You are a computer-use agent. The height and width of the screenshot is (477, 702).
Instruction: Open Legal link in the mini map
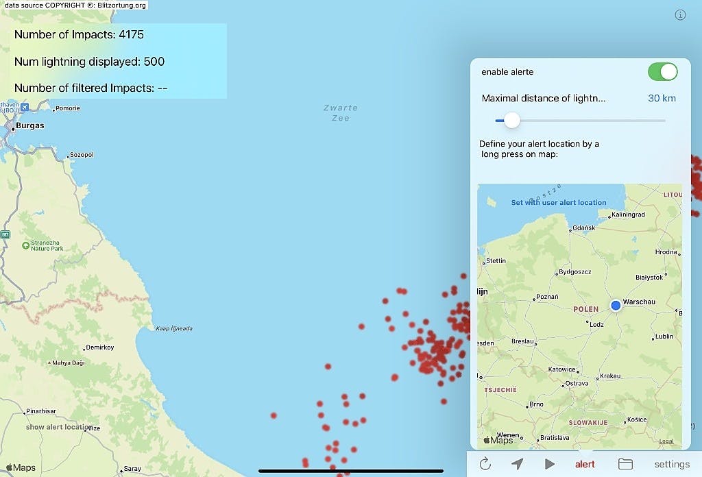pos(666,441)
